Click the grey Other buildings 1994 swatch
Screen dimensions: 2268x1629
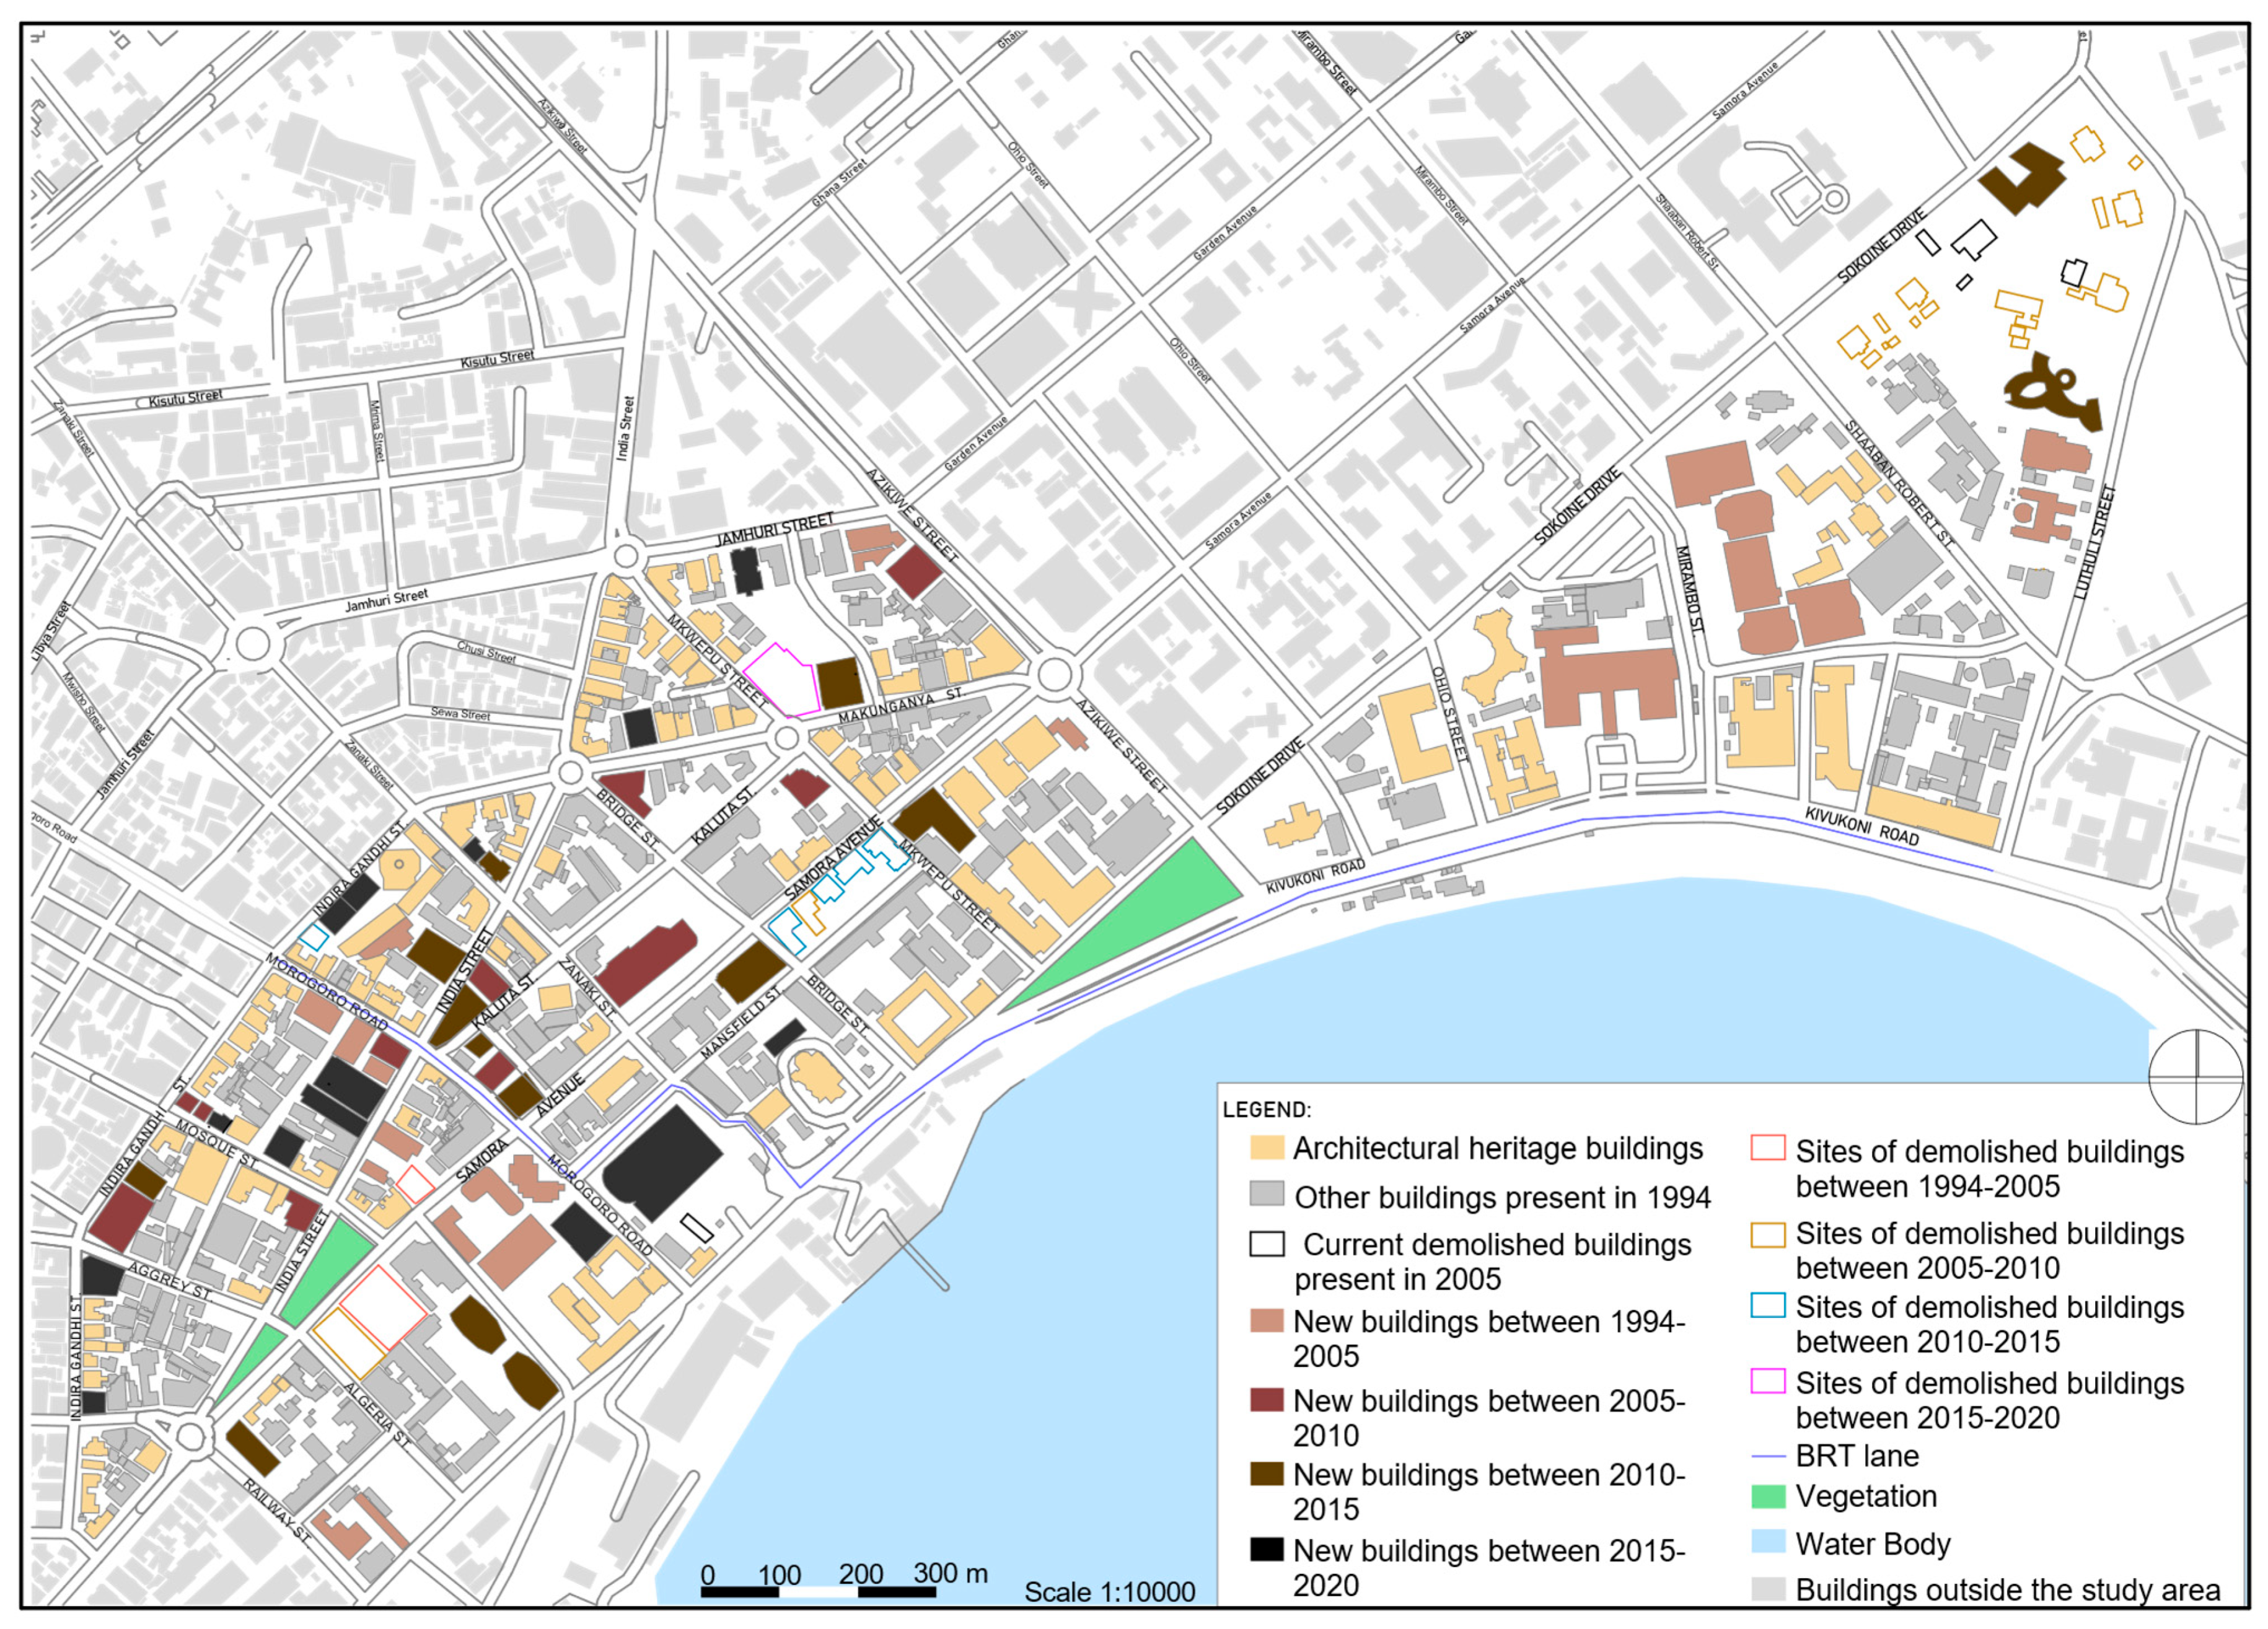(1267, 1194)
